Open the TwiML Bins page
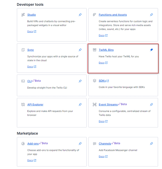162x169 pixels. (x=106, y=50)
